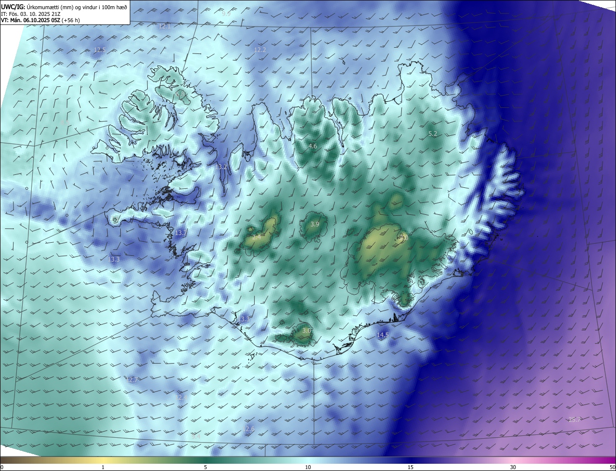Click the legend tick label 30
616x471 pixels.
pyautogui.click(x=513, y=468)
